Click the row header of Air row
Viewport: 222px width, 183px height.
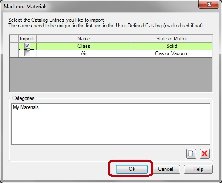[14, 53]
